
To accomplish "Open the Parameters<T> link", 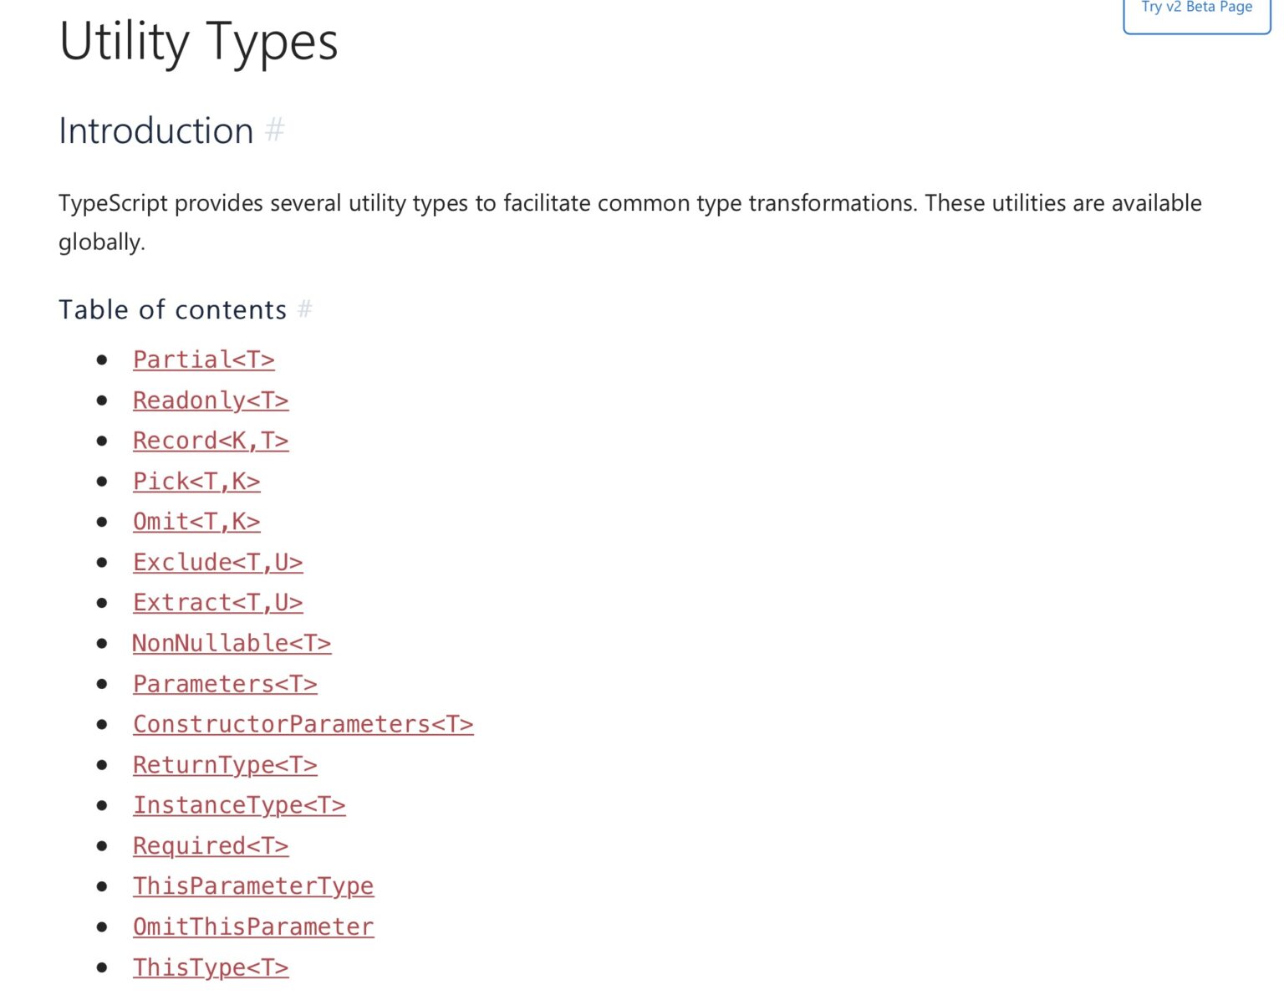I will click(224, 683).
